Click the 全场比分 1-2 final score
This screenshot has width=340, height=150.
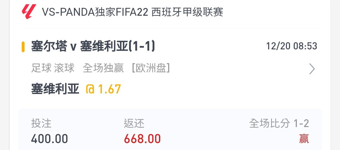[279, 124]
